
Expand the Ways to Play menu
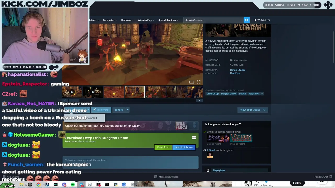click(x=146, y=20)
